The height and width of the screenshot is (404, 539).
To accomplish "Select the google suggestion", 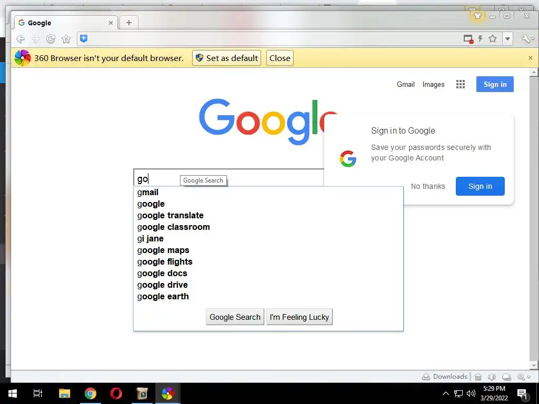I will pyautogui.click(x=268, y=204).
